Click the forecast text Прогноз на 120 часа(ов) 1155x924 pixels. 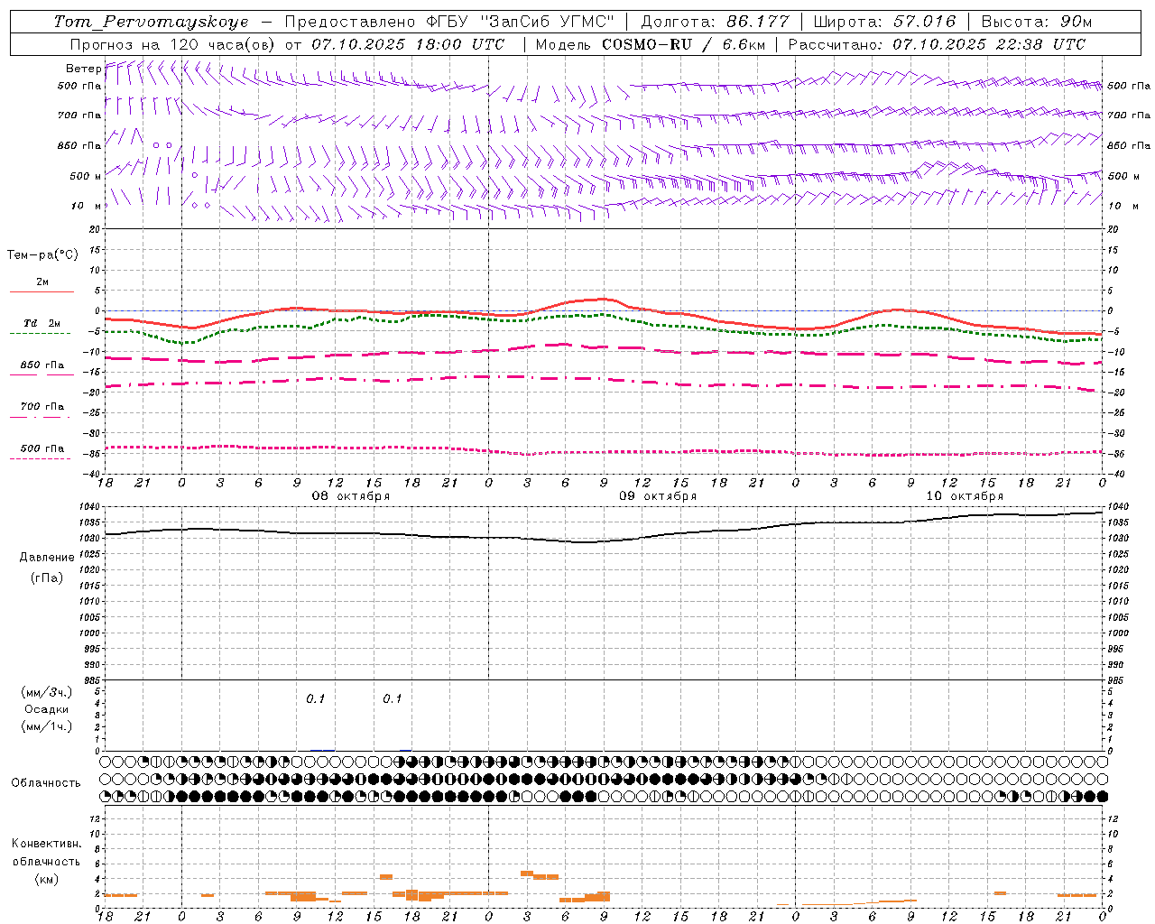tap(171, 44)
